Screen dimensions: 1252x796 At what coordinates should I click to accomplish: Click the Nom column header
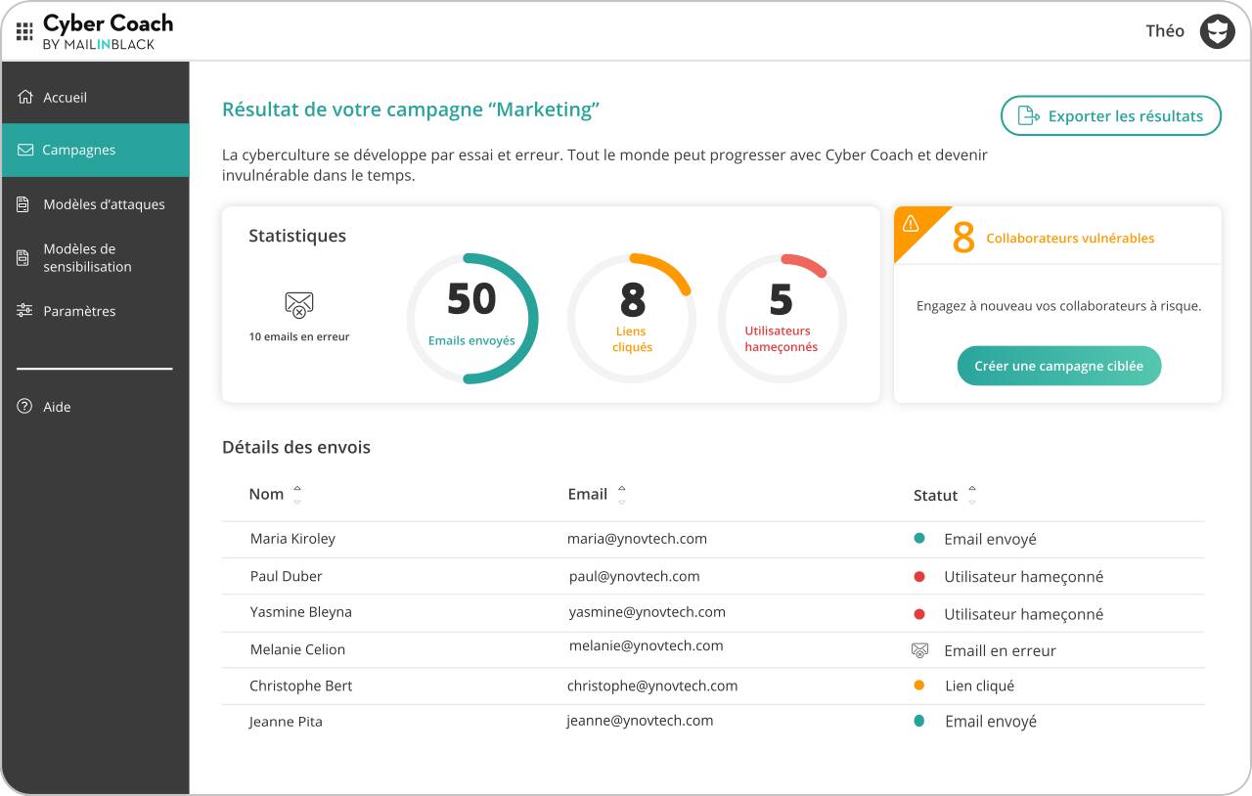266,494
